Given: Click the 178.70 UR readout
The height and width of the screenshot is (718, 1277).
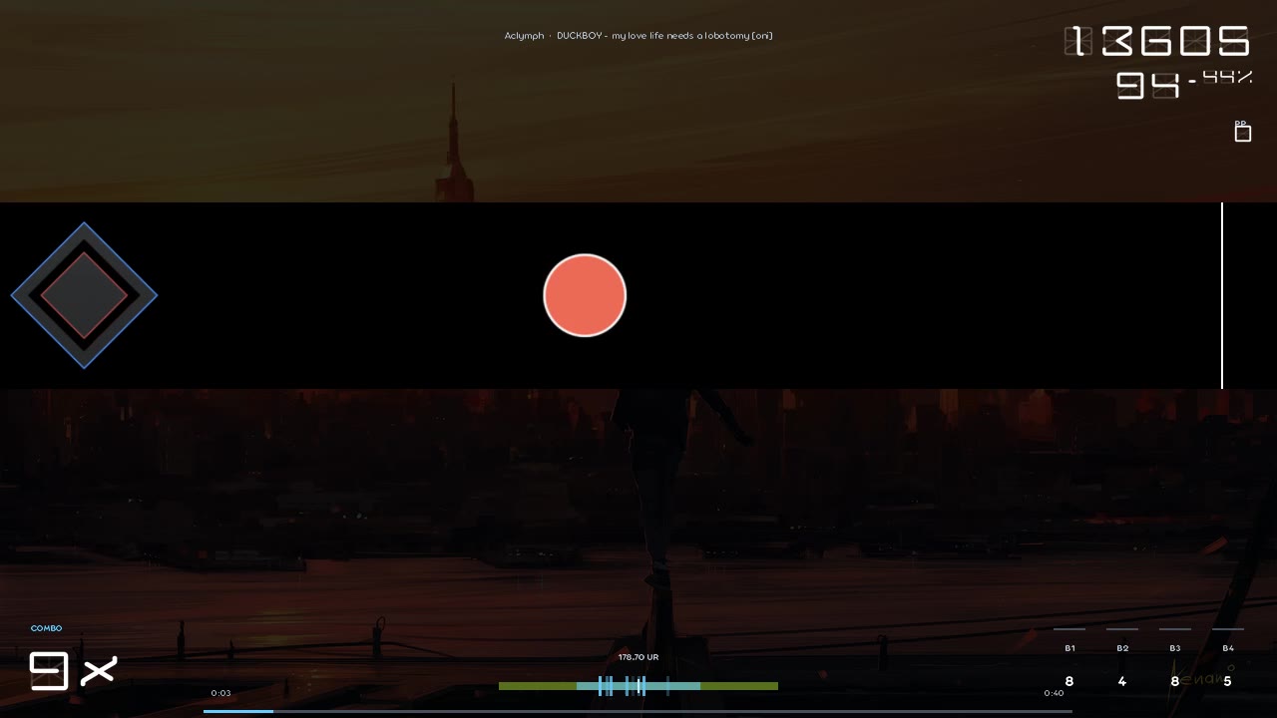Looking at the screenshot, I should click(x=638, y=657).
